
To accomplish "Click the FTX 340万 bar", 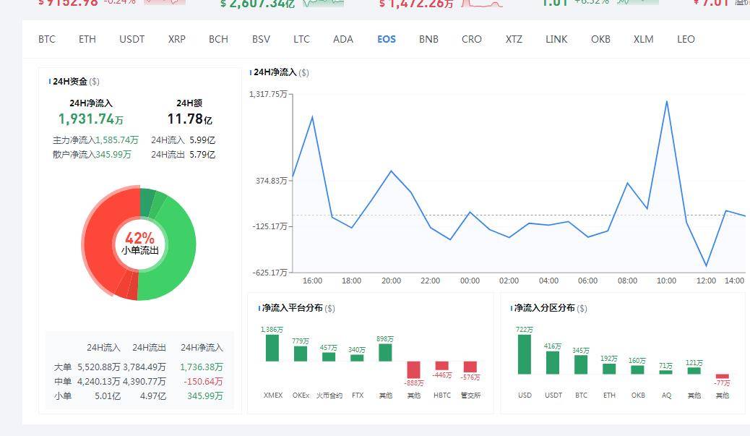I will (x=357, y=358).
